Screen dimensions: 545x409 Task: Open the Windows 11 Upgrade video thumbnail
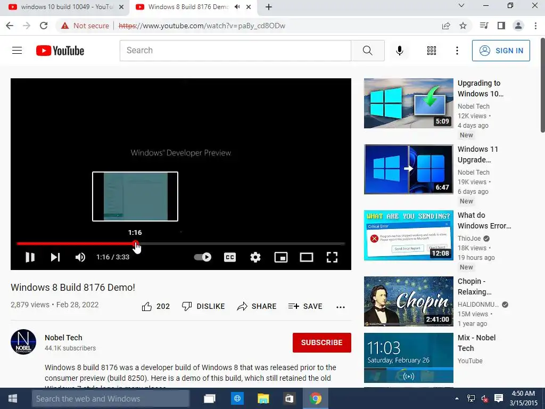click(x=409, y=169)
